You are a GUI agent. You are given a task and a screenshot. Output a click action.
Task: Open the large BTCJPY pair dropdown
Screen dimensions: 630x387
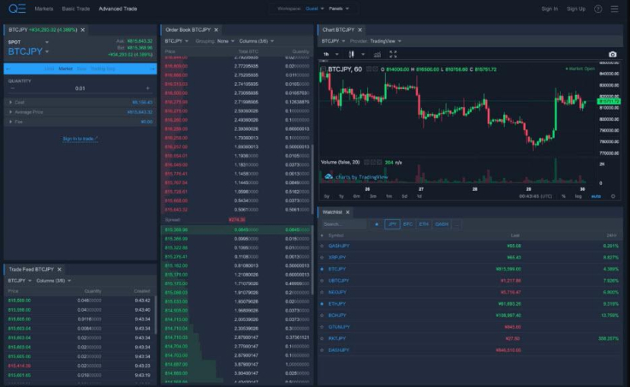click(28, 51)
